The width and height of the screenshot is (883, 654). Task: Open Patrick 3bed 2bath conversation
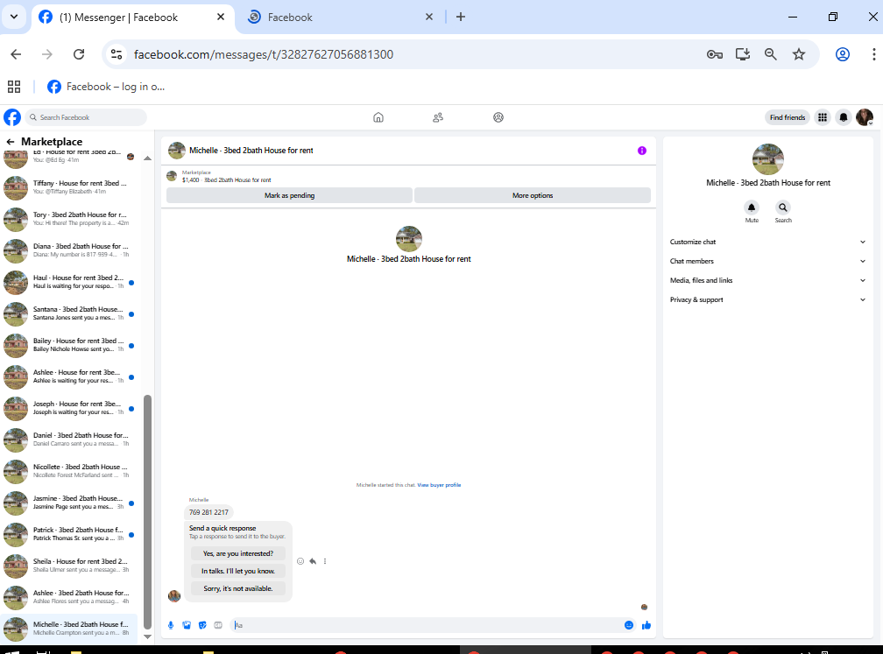point(68,534)
